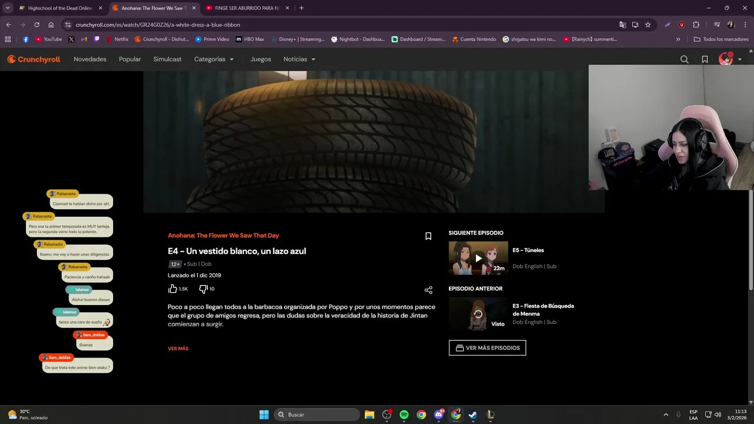Click the share icon for this episode
Screen dimensions: 754x424
pos(428,290)
